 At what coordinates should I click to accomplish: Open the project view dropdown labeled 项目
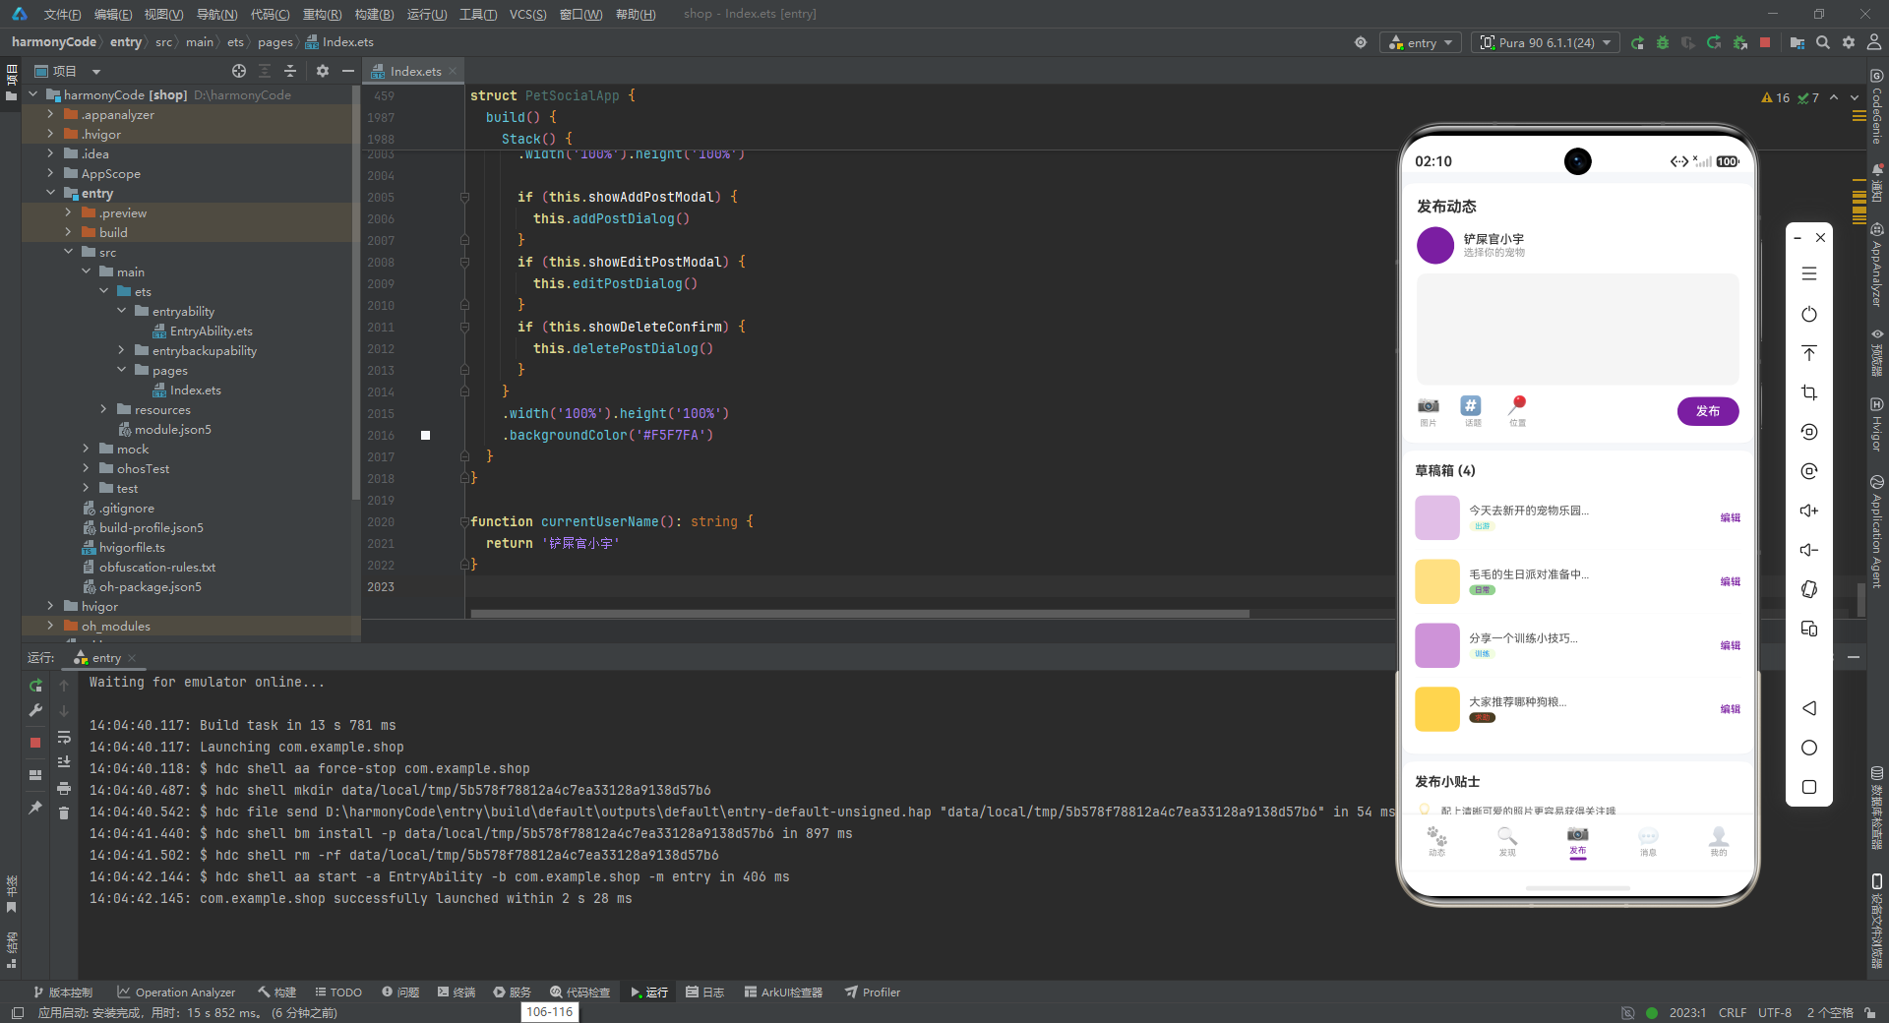click(68, 71)
